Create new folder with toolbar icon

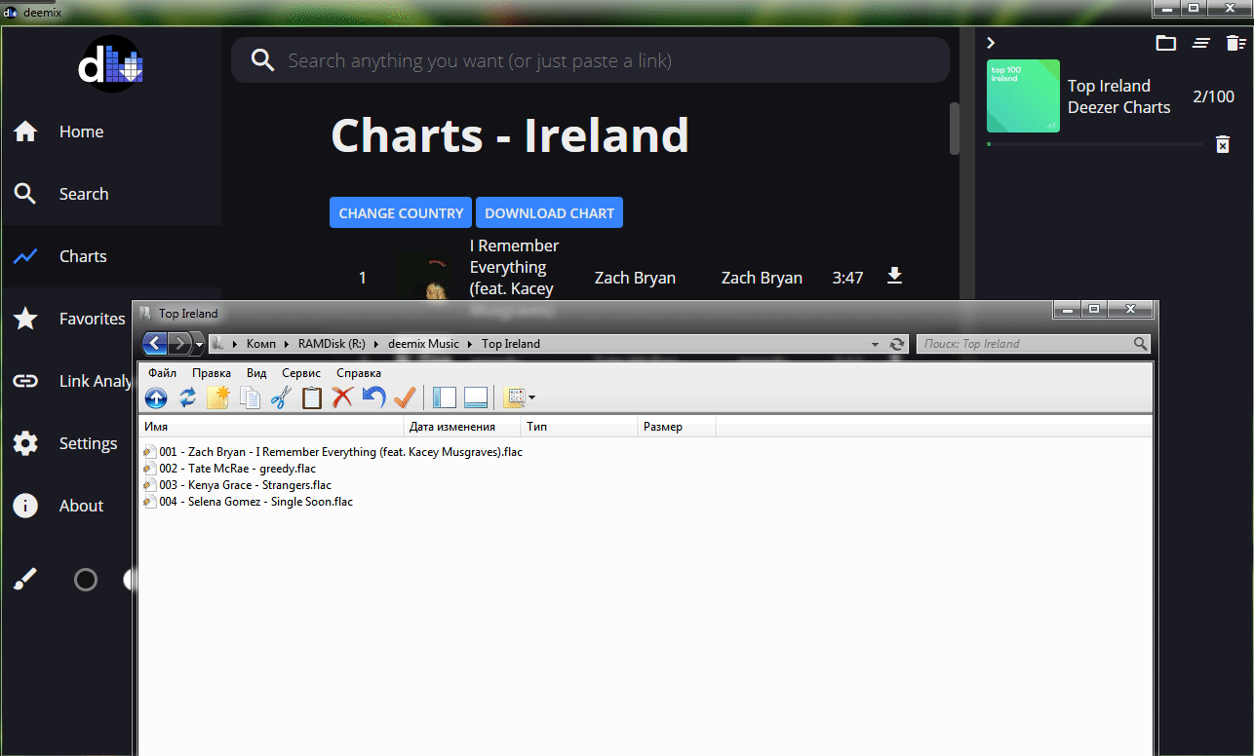(217, 397)
